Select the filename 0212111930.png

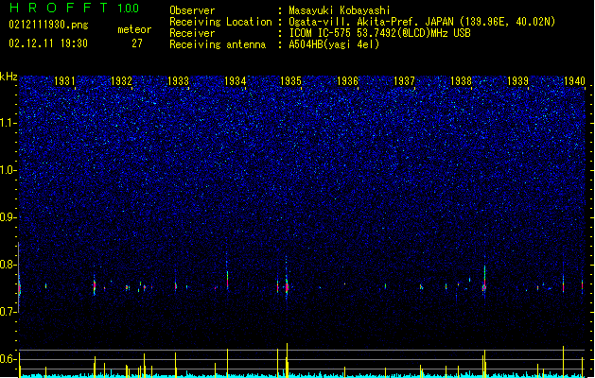[48, 26]
